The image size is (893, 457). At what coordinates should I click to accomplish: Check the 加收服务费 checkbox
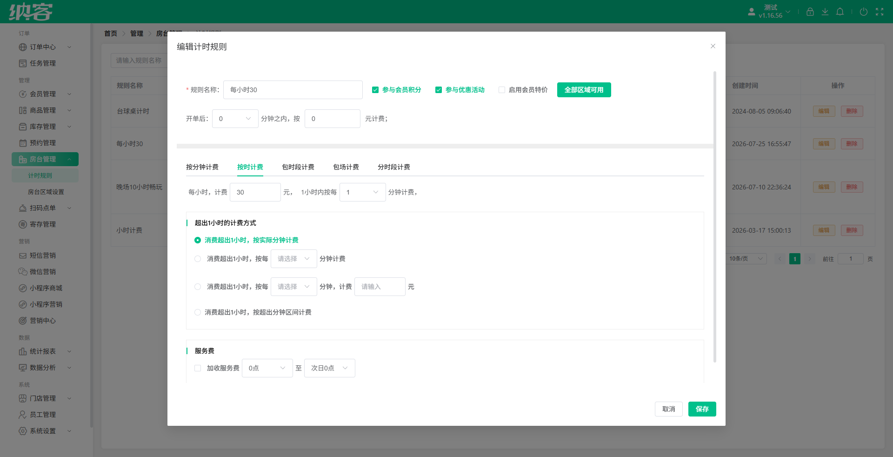click(198, 368)
